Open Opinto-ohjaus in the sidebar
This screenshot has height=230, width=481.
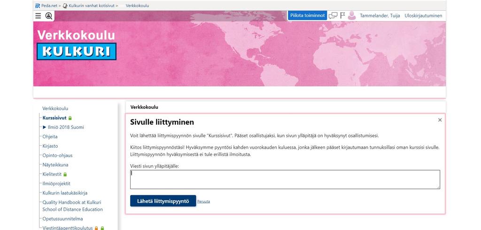coord(58,155)
